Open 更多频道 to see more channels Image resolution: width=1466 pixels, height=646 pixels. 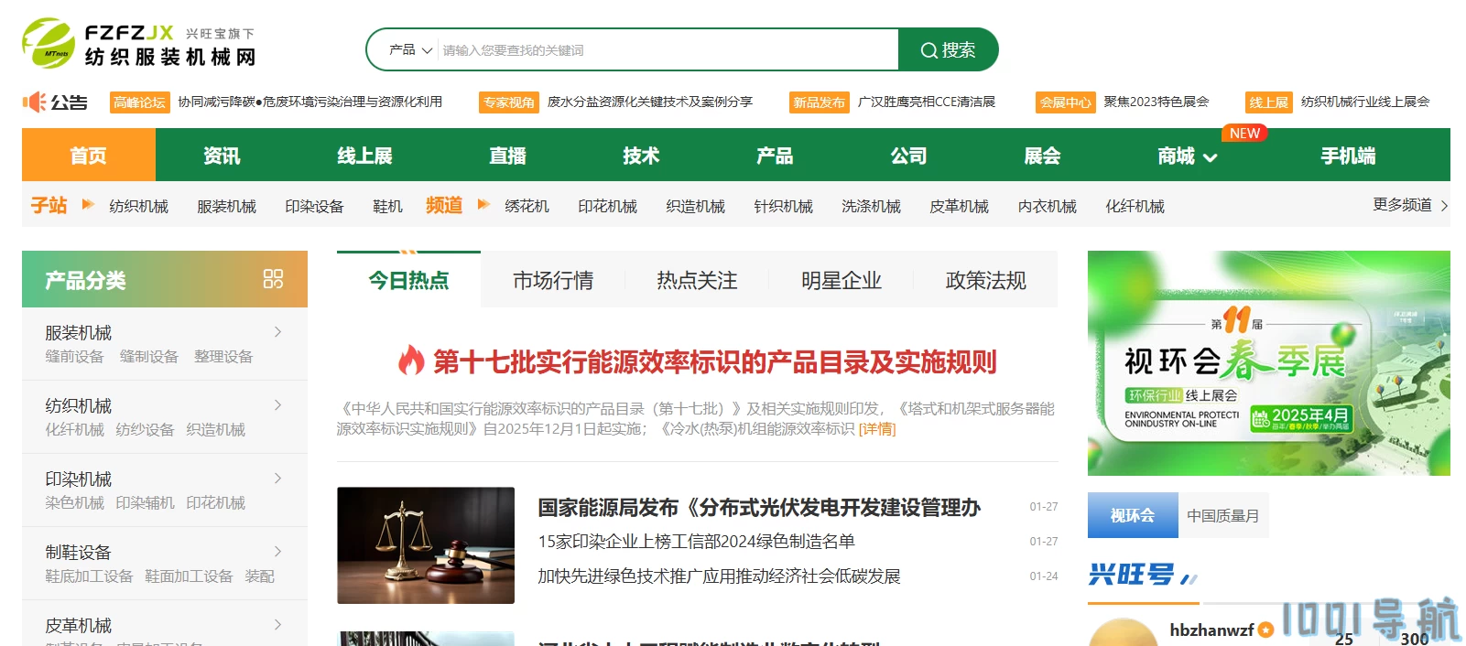[x=1410, y=205]
